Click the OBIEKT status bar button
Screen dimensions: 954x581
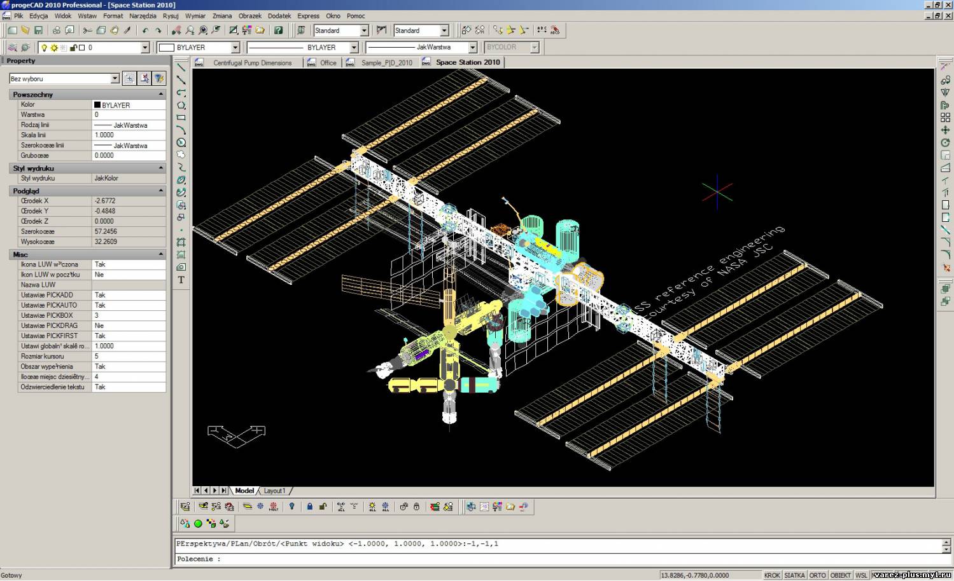(x=840, y=575)
